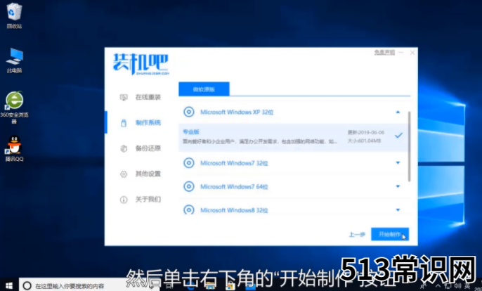Open the Windows Start button

click(9, 285)
